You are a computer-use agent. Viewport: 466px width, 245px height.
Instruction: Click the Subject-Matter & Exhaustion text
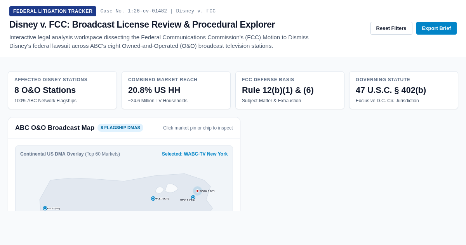tap(271, 101)
